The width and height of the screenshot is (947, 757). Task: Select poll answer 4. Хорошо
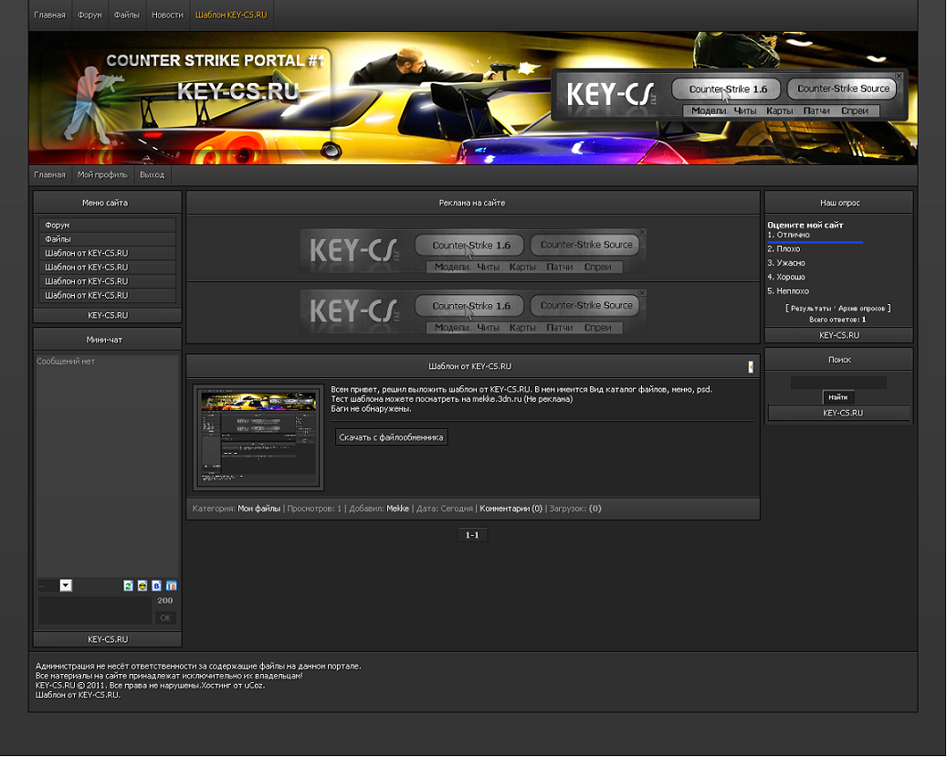point(785,277)
